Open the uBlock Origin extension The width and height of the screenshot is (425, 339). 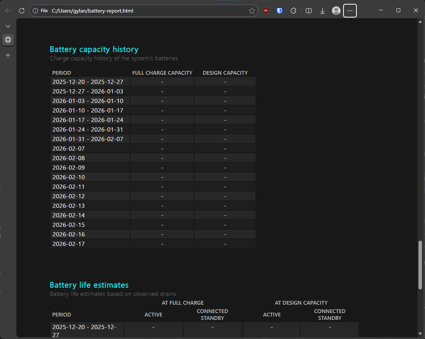[265, 11]
